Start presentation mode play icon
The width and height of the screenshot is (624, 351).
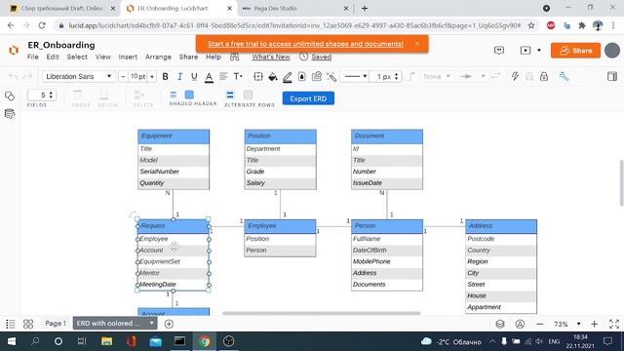pos(526,50)
